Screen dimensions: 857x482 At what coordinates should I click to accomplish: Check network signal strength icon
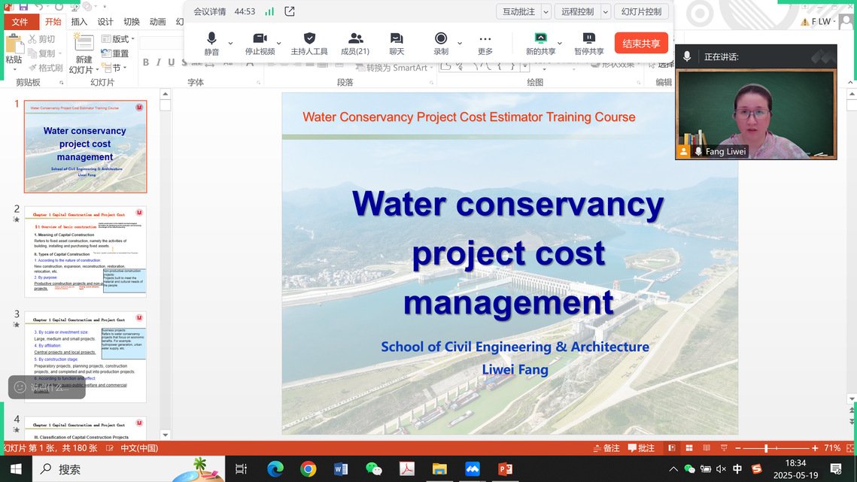pyautogui.click(x=269, y=11)
